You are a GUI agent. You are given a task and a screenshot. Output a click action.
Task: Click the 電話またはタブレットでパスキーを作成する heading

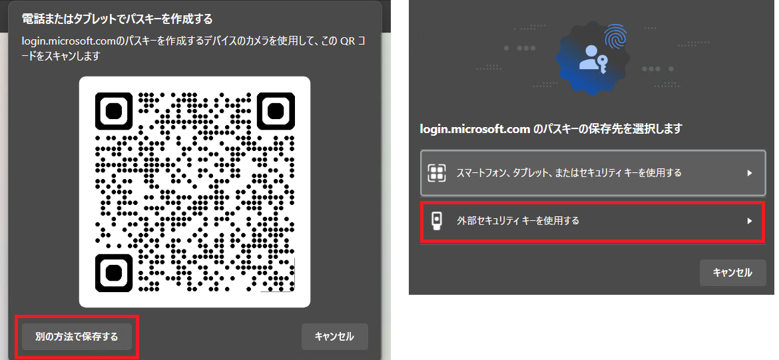[x=117, y=19]
